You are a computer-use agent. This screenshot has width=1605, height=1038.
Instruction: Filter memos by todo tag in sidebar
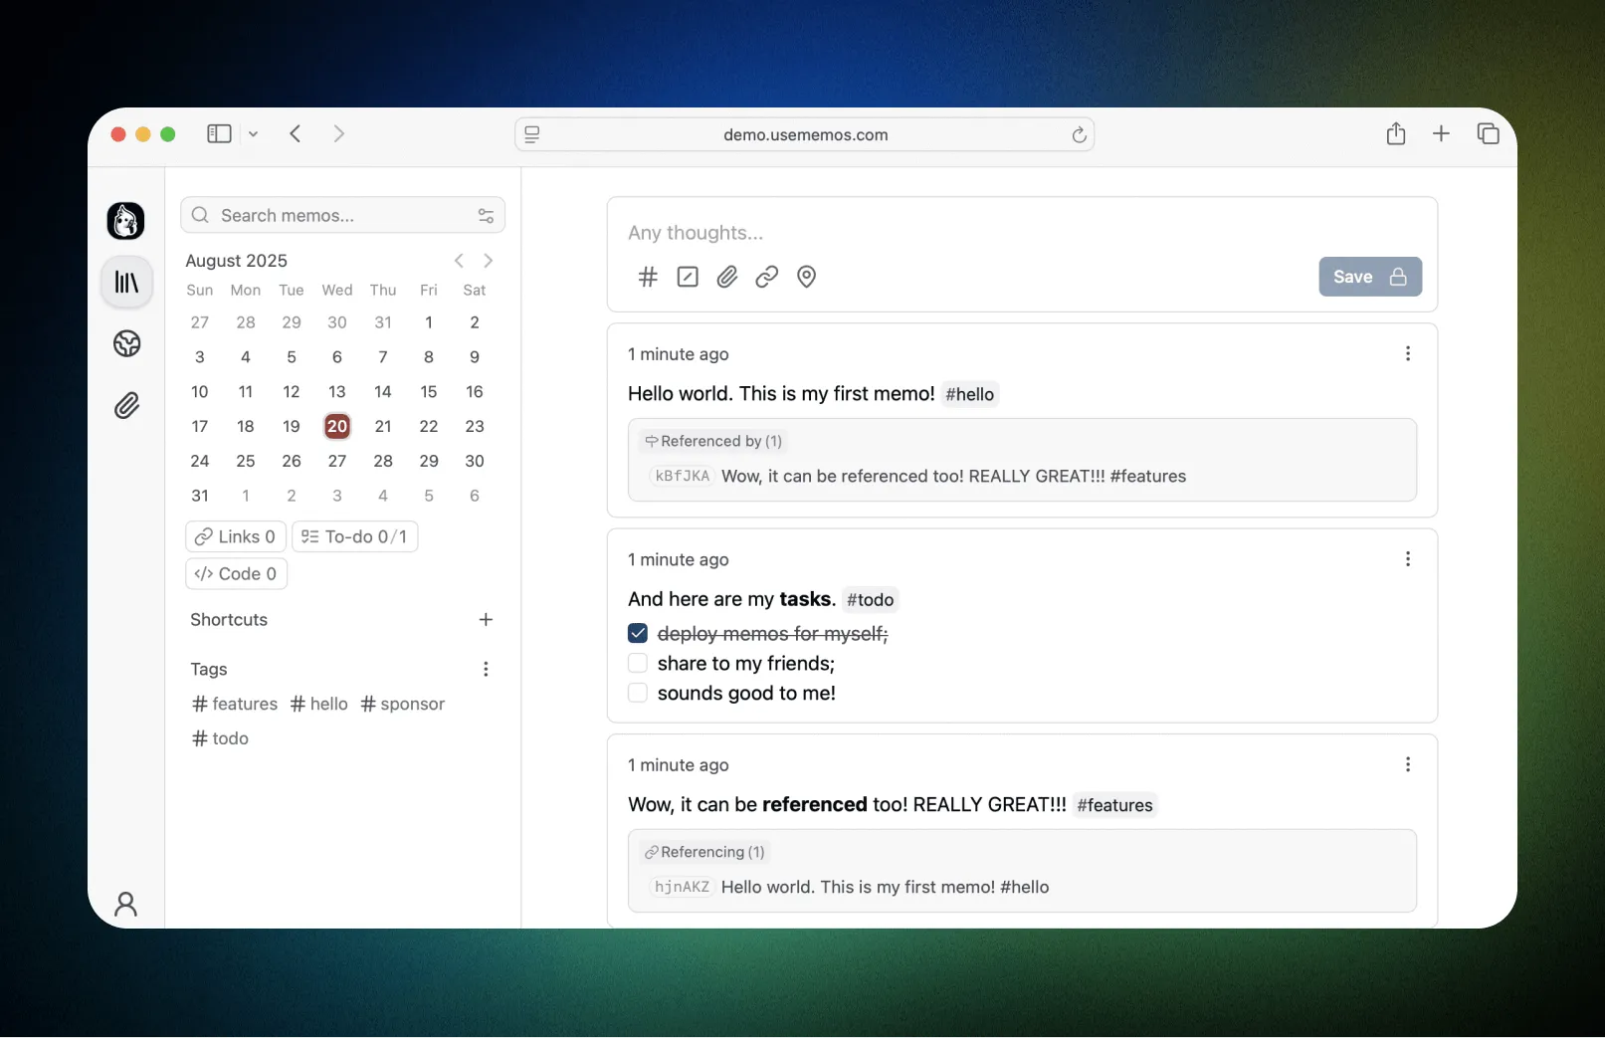point(221,738)
